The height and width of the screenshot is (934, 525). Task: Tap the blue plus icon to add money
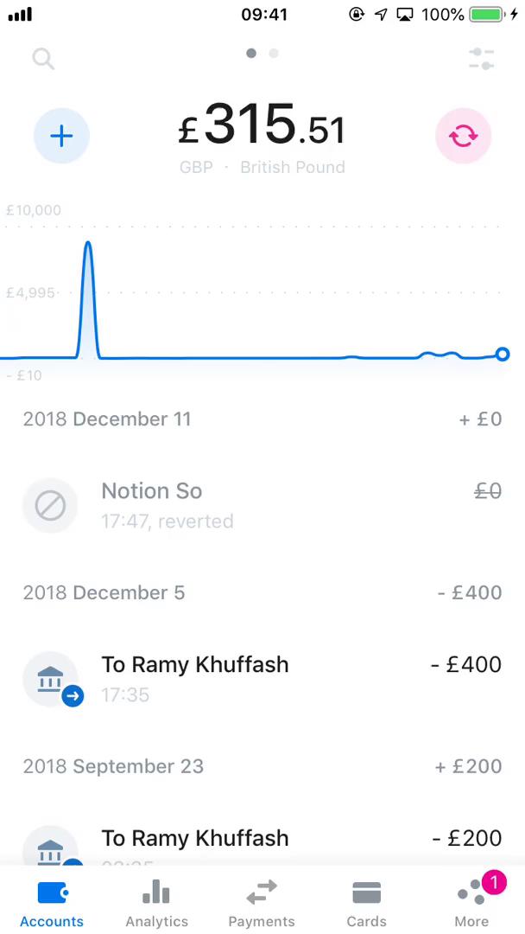[61, 135]
